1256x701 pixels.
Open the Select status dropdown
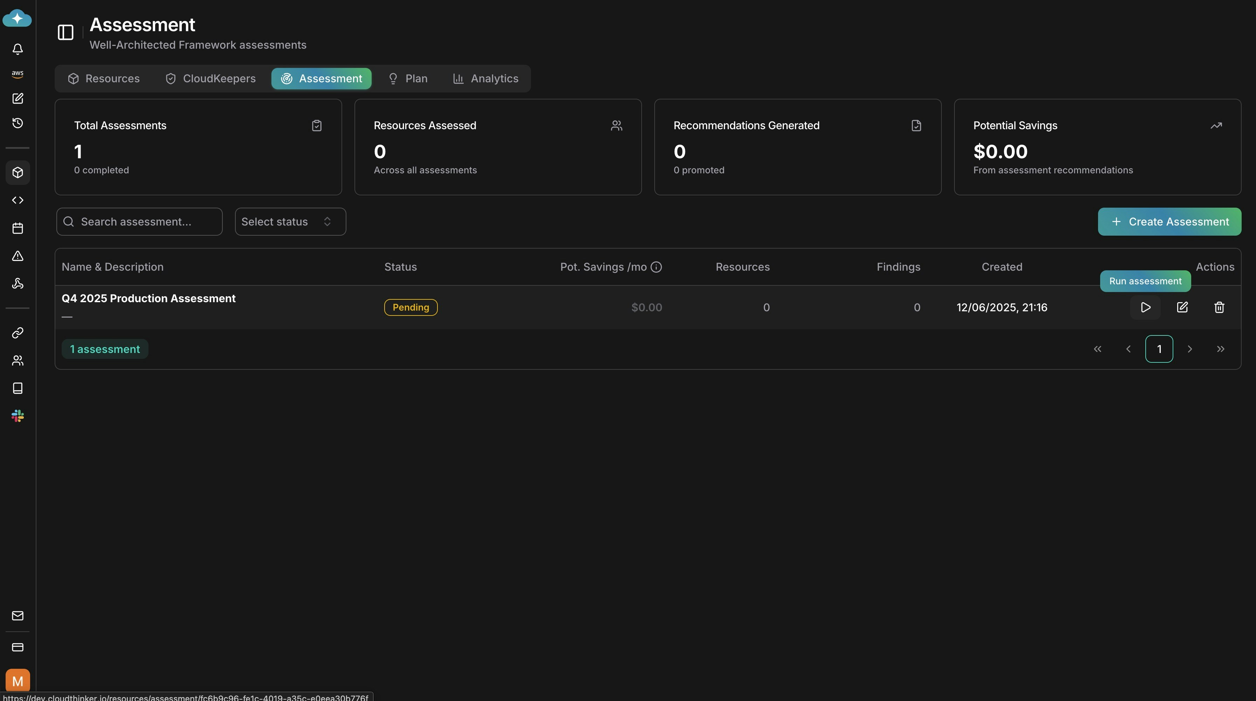pos(290,221)
